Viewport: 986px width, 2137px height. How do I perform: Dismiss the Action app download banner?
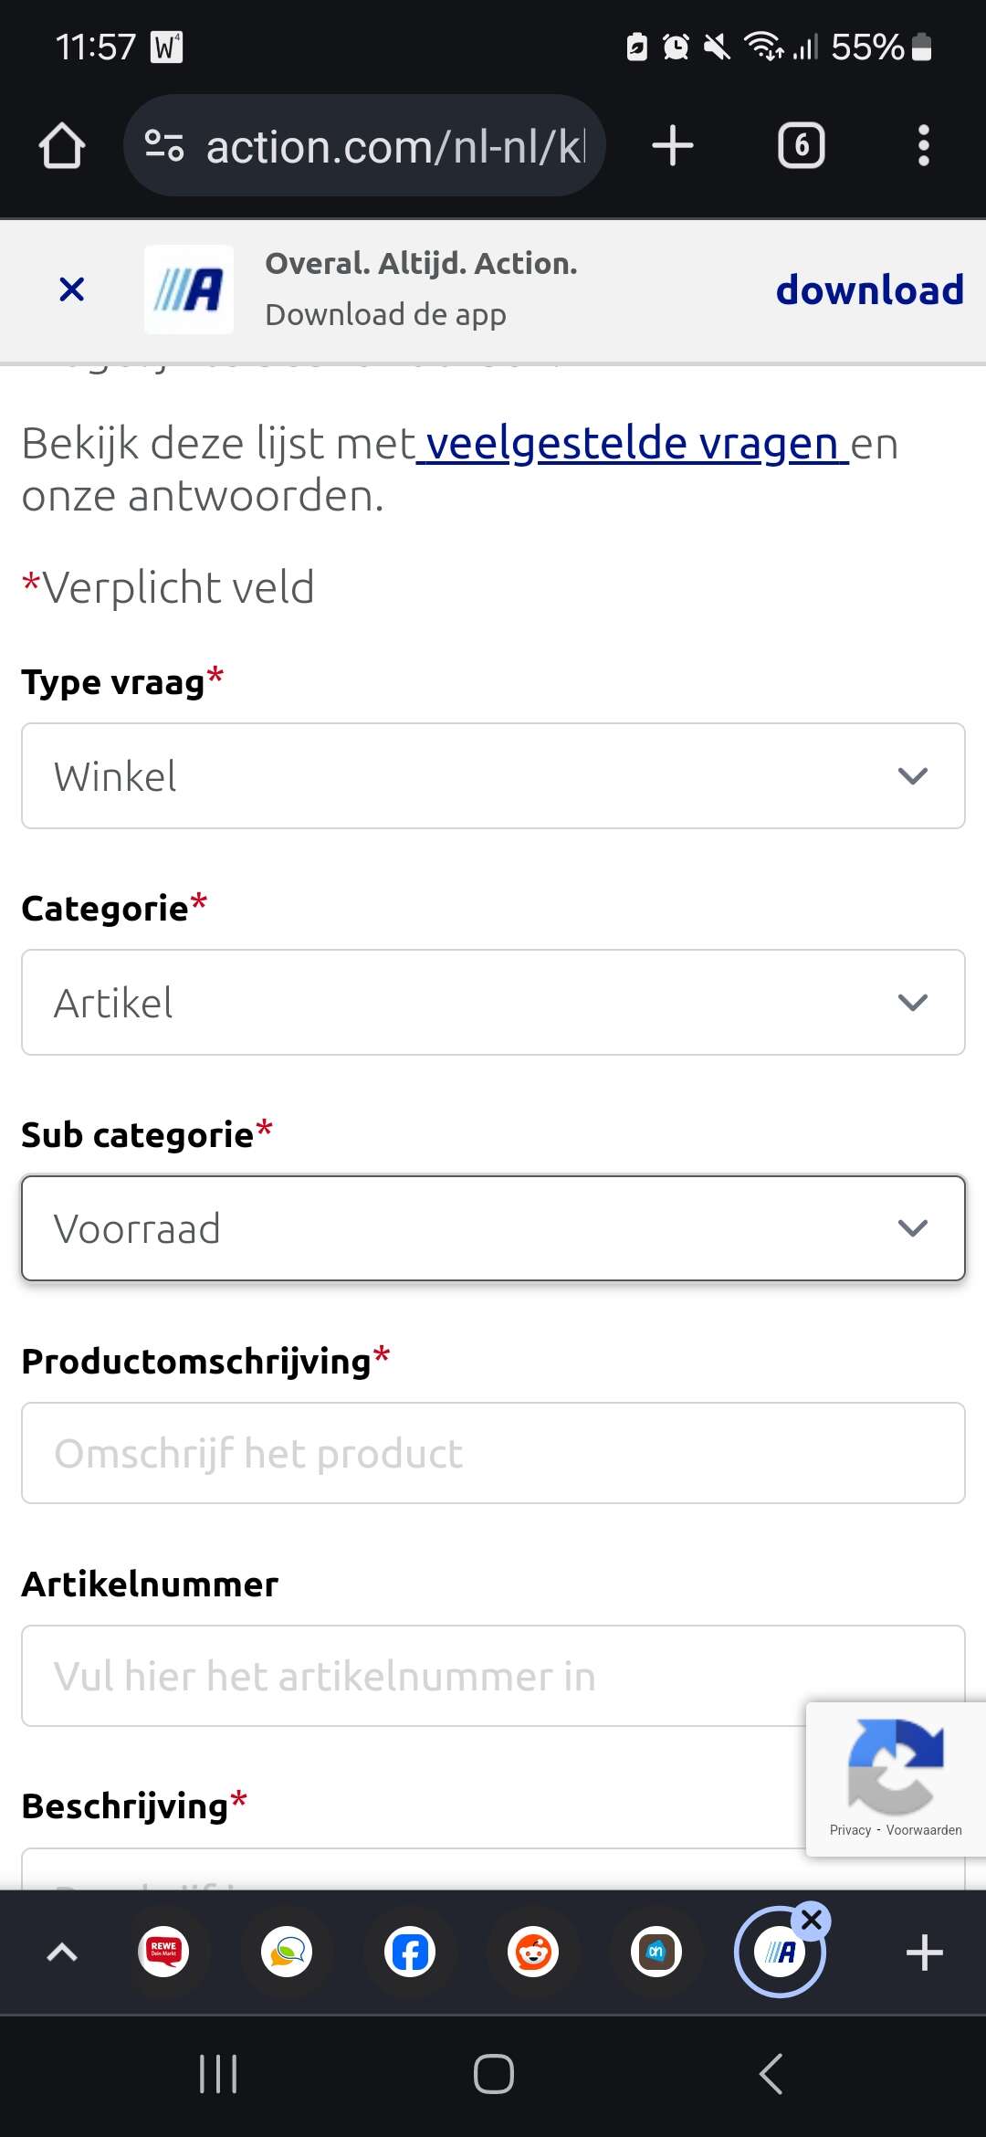pyautogui.click(x=71, y=289)
